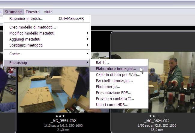This screenshot has width=195, height=133.
Task: Open the Photoshop submenu item
Action: [47, 62]
